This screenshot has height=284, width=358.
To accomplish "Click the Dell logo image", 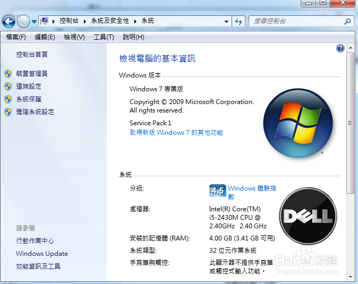I will [308, 216].
